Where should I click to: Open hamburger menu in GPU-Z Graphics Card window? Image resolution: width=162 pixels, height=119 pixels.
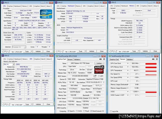[x=104, y=59]
